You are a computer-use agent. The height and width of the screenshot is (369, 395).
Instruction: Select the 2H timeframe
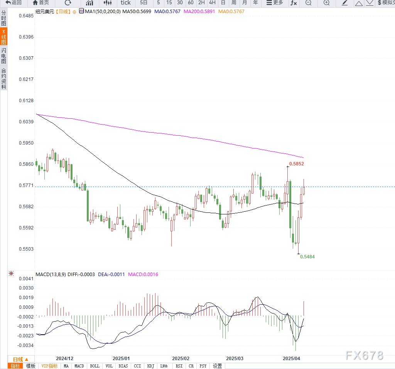point(201,3)
